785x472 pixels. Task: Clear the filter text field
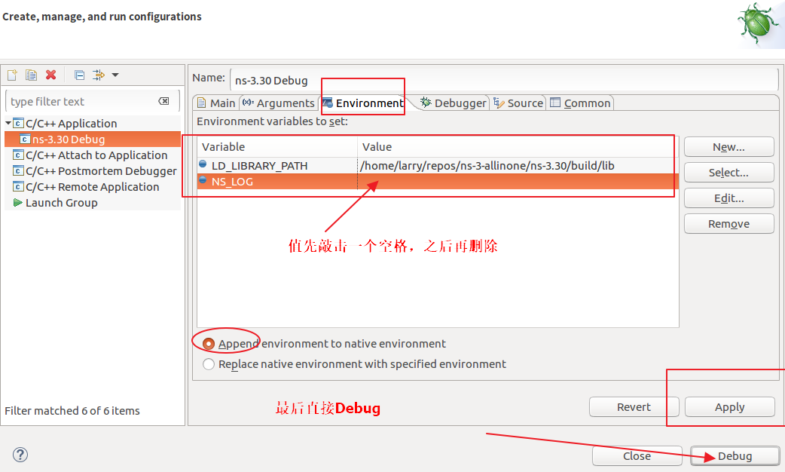pos(163,100)
